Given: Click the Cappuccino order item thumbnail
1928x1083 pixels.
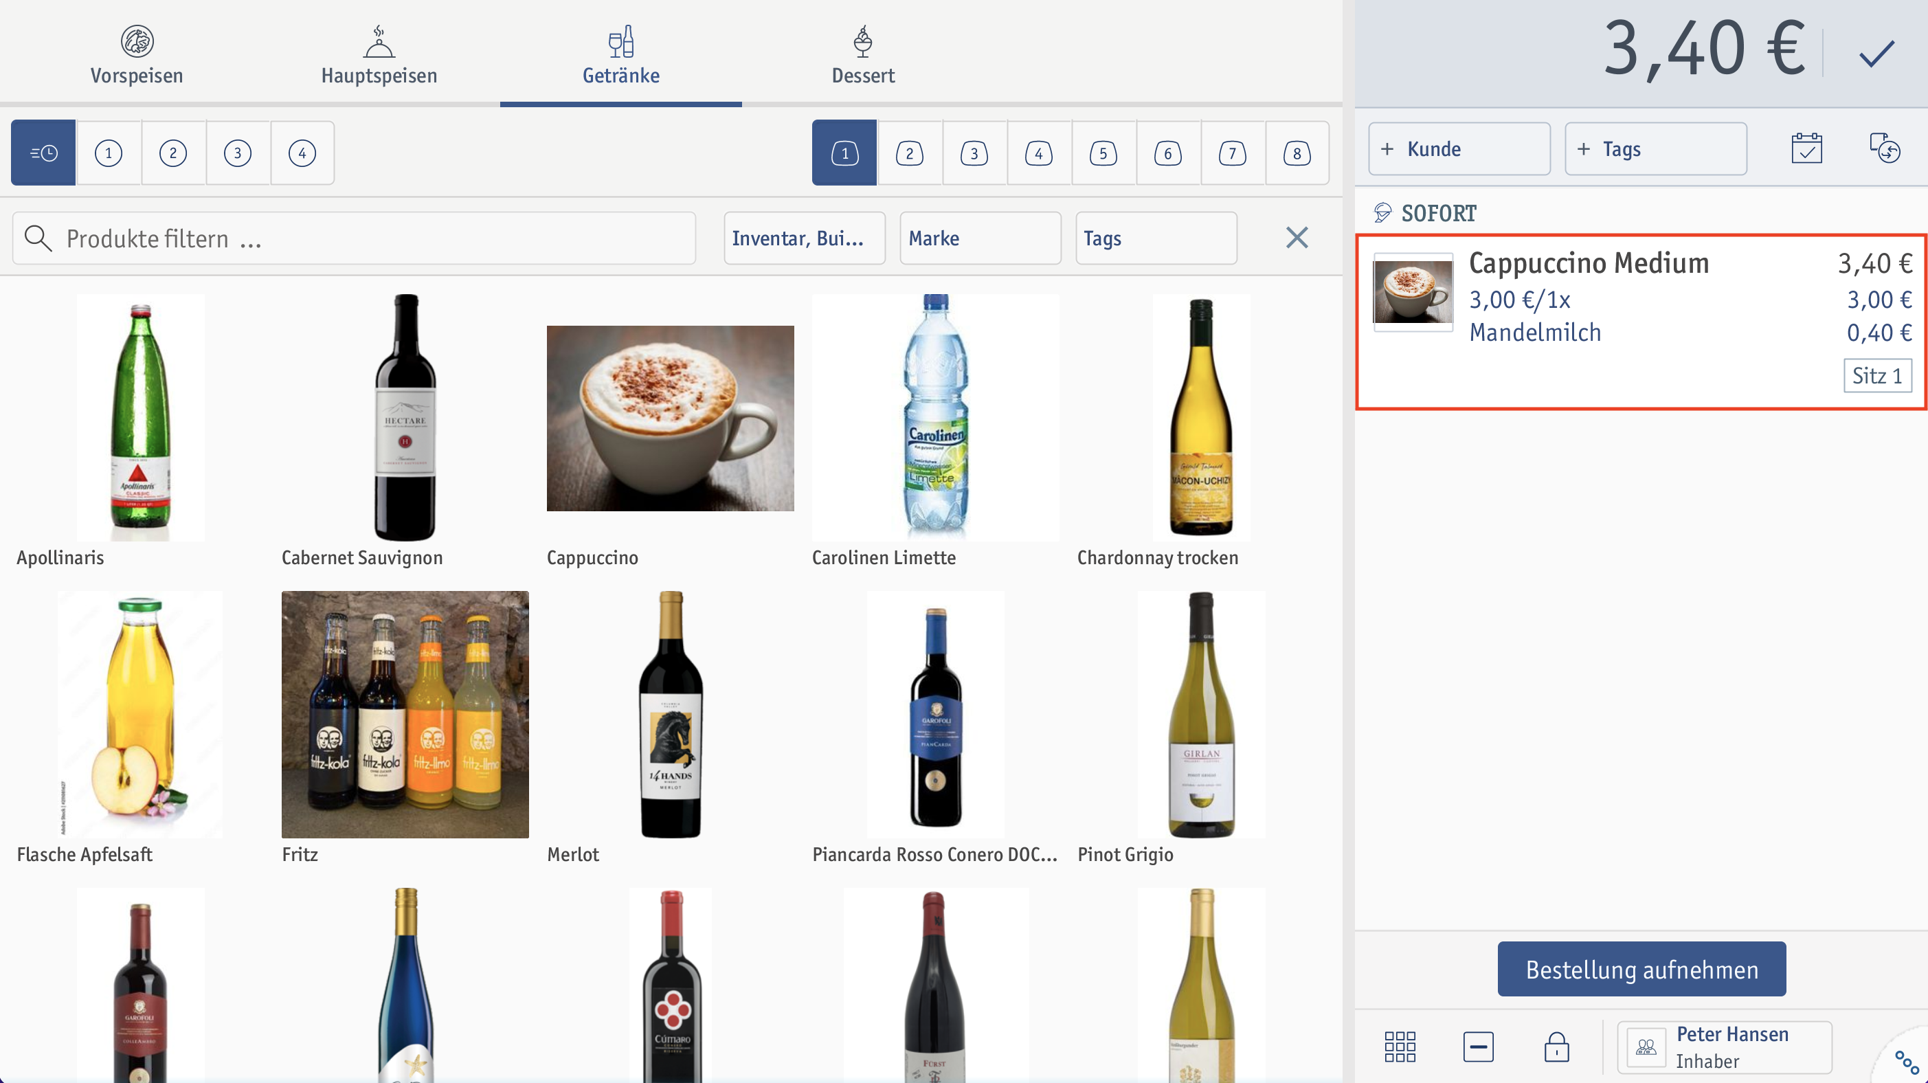Looking at the screenshot, I should [x=1412, y=292].
